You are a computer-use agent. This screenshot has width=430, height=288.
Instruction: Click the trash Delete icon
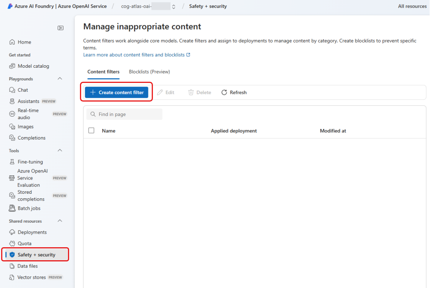pyautogui.click(x=191, y=93)
